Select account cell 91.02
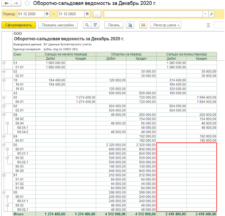Image resolution: width=225 pixels, height=216 pixels. [x=24, y=184]
